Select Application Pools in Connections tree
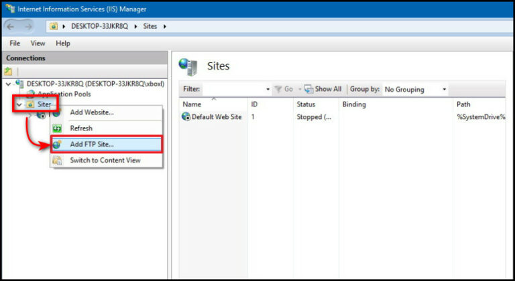Screen dimensions: 515x281 click(x=64, y=94)
